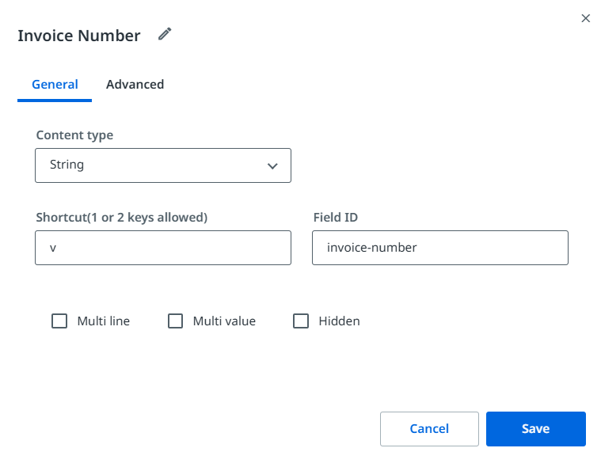Focus the Shortcut input field
The width and height of the screenshot is (601, 467).
[x=162, y=248]
